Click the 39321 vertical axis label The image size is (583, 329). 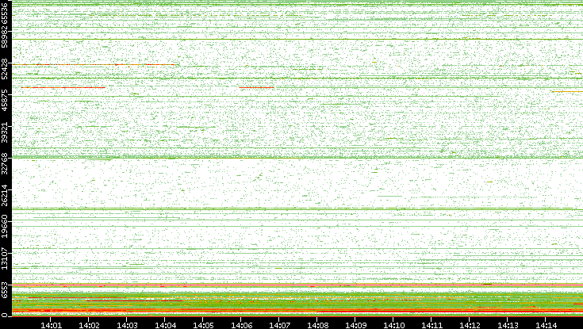point(4,132)
